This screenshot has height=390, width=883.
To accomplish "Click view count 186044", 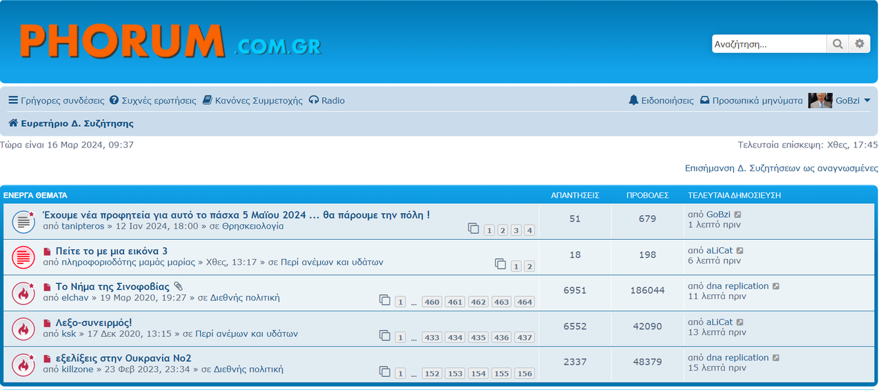I will (x=647, y=291).
